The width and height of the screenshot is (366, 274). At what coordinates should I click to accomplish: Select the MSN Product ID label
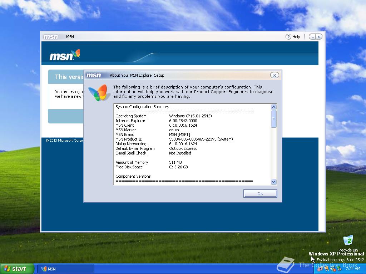[129, 139]
